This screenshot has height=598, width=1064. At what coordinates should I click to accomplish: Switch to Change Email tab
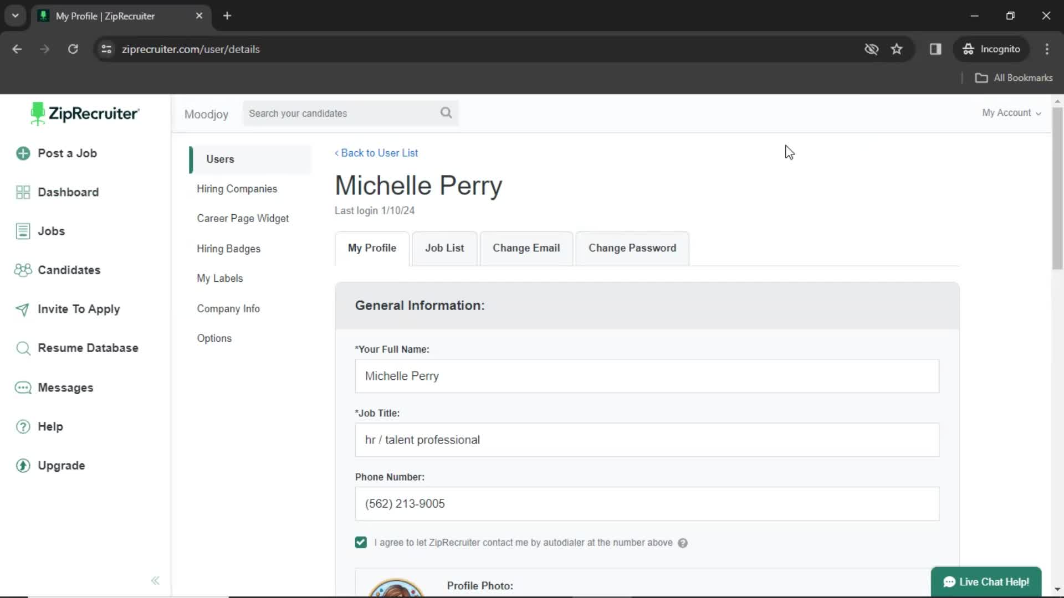[527, 248]
